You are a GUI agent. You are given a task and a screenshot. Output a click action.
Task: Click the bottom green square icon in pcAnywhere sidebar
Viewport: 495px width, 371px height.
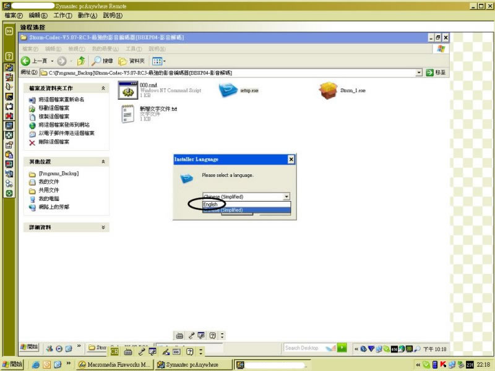click(x=9, y=194)
